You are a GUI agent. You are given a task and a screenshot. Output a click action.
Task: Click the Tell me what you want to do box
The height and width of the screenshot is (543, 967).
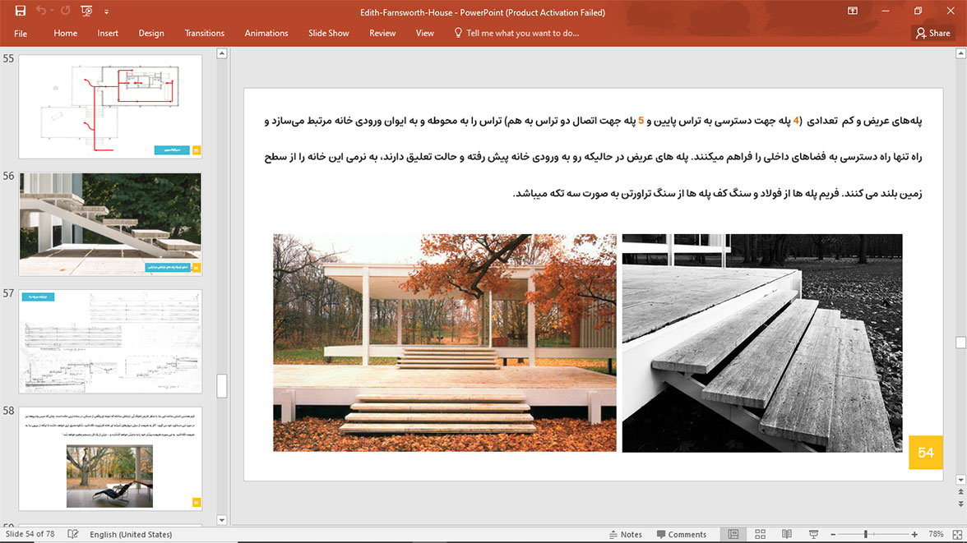click(522, 34)
